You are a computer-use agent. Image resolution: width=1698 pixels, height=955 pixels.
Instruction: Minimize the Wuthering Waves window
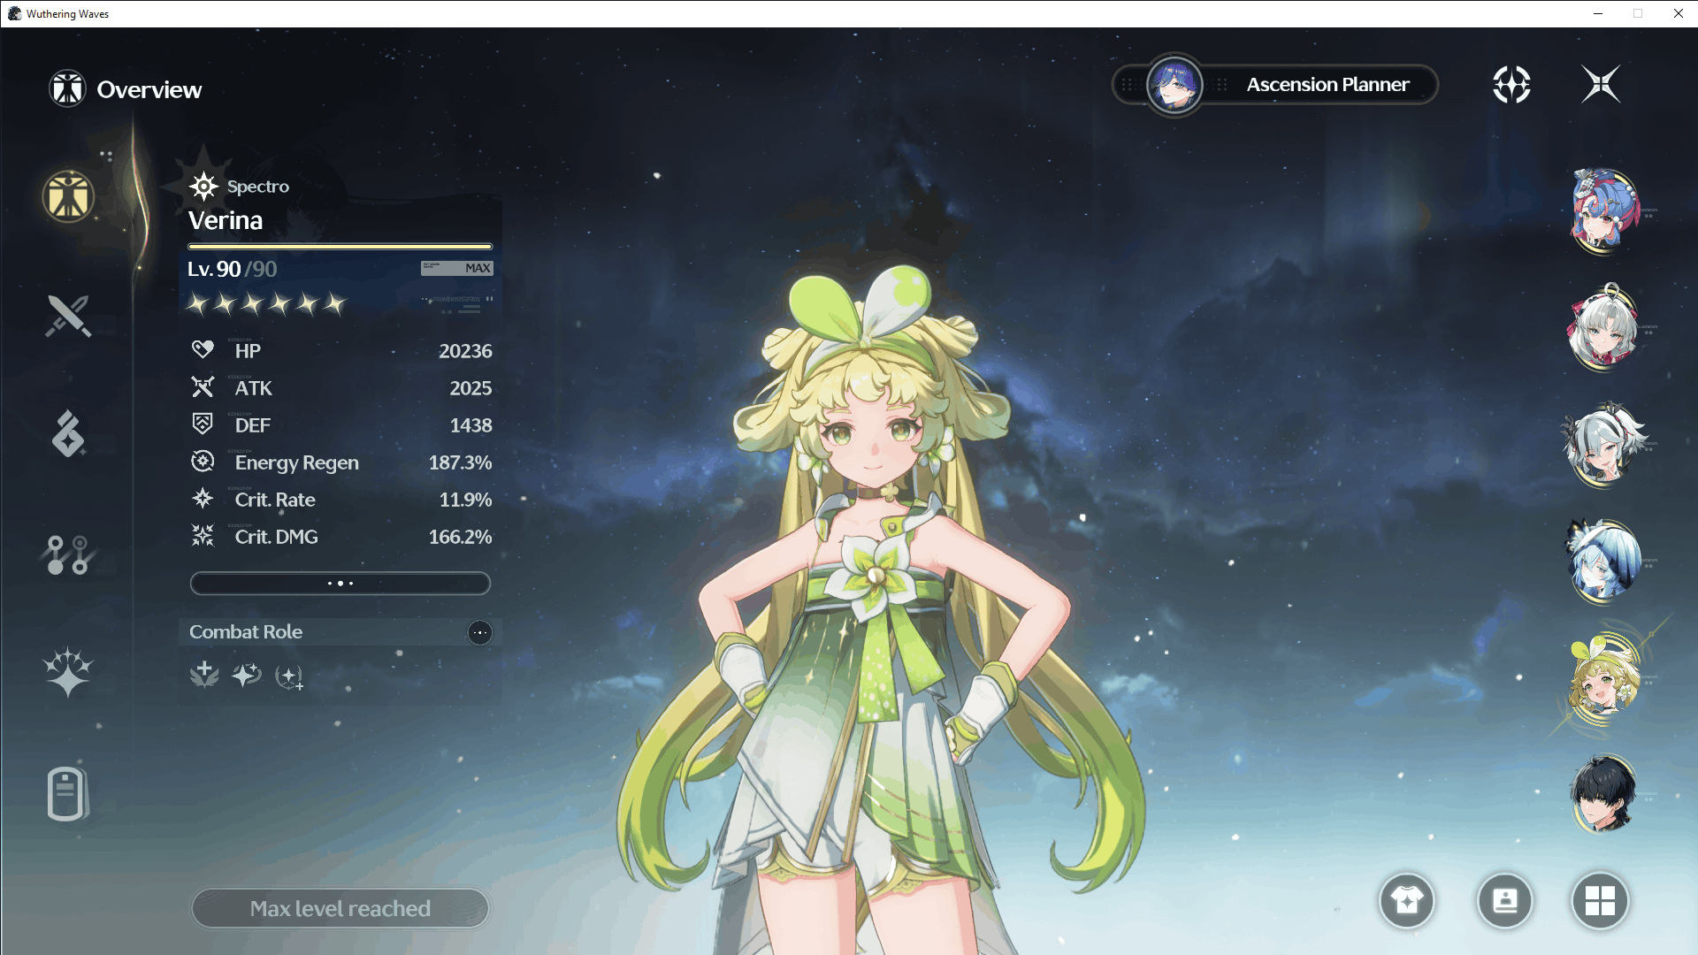click(1598, 13)
